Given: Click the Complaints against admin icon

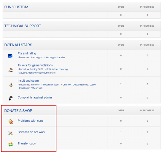Looking at the screenshot, I should pos(10,98).
